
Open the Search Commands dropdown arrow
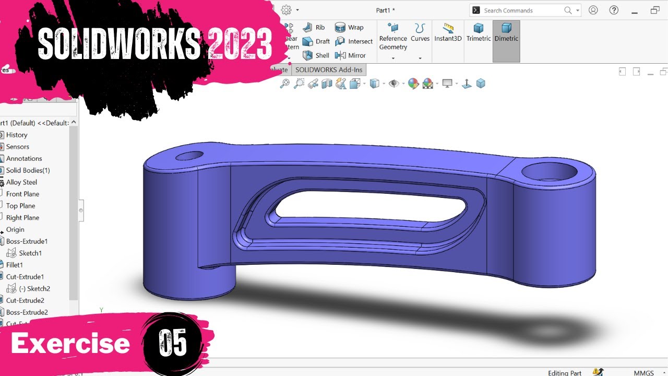(577, 10)
